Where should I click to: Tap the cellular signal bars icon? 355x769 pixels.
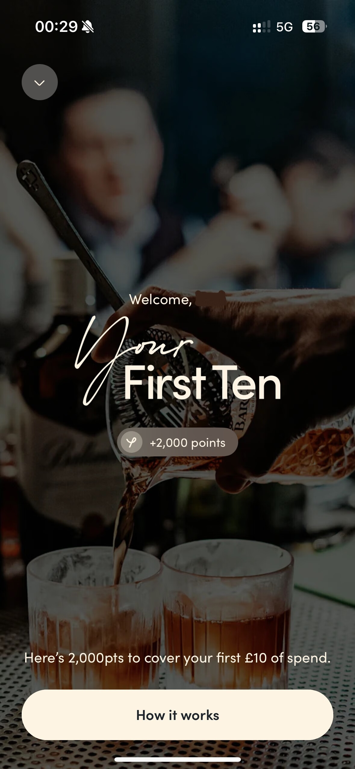point(261,27)
